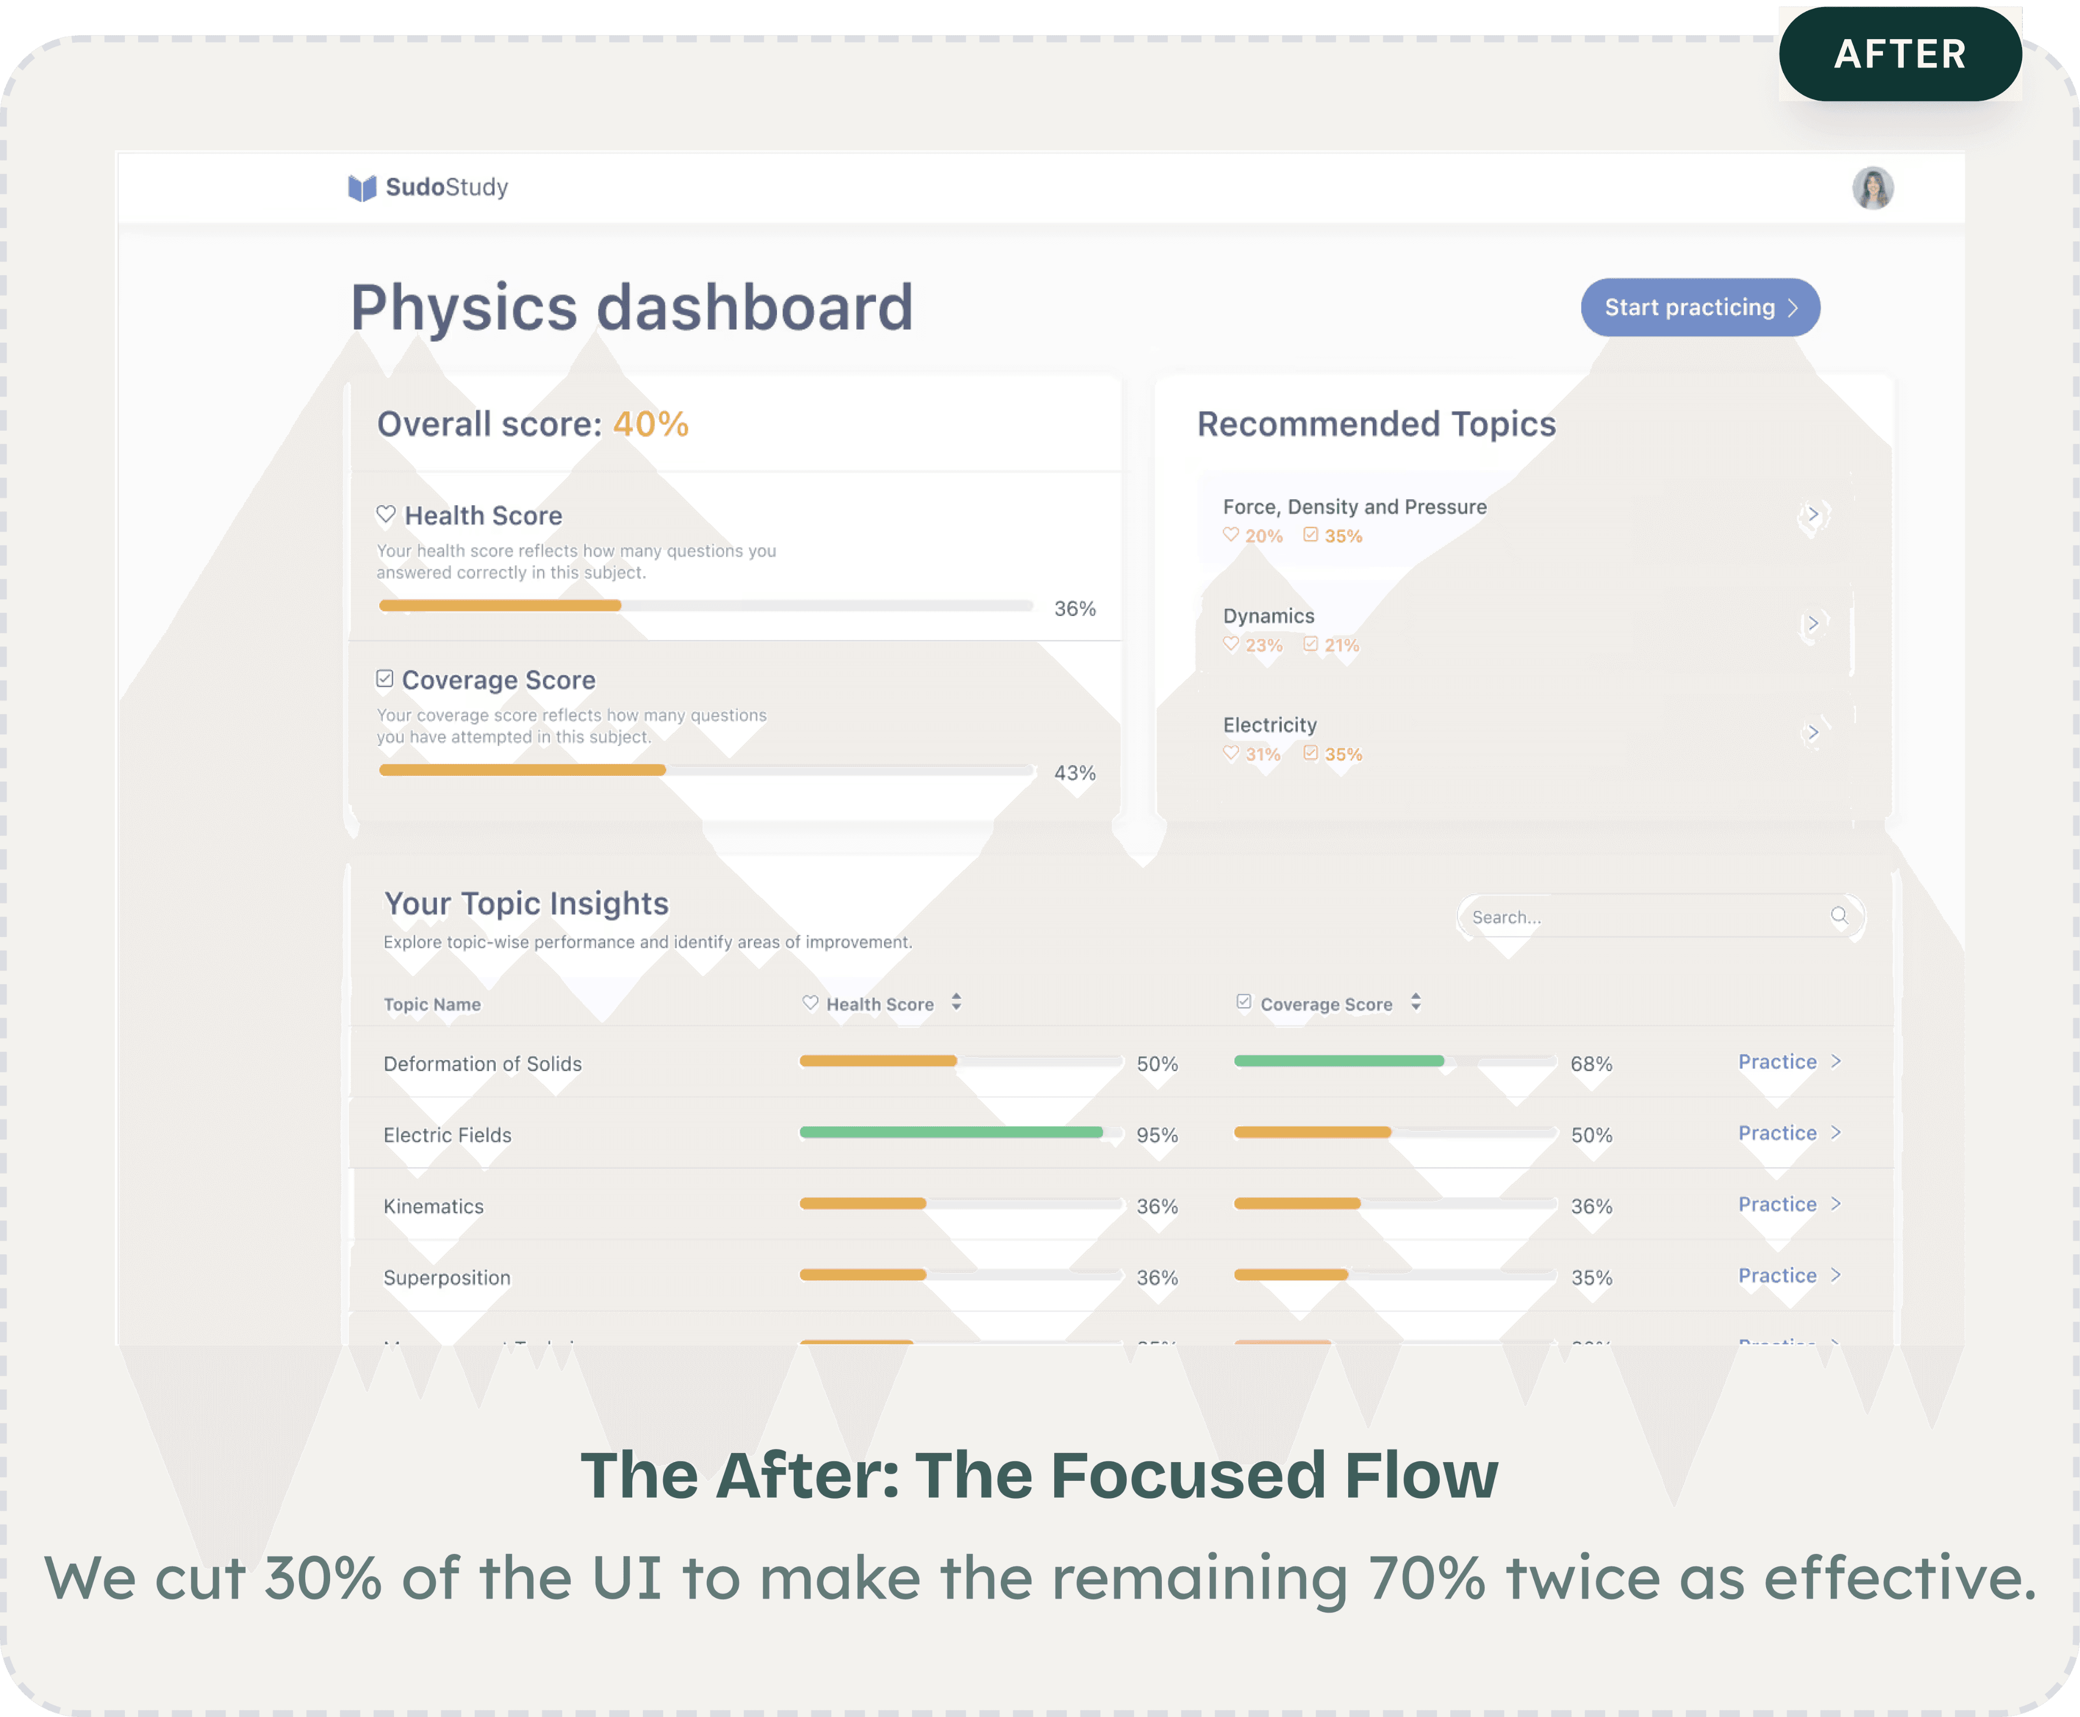Click heart icon under Force, Density and Pressure

pyautogui.click(x=1230, y=535)
